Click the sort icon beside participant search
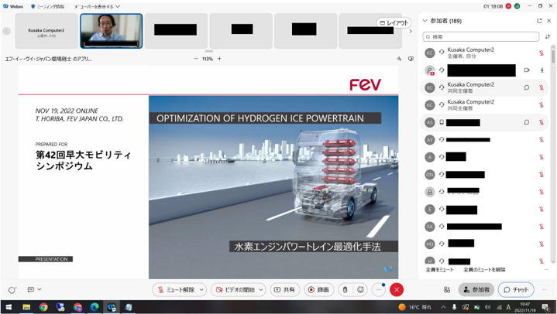 [548, 36]
